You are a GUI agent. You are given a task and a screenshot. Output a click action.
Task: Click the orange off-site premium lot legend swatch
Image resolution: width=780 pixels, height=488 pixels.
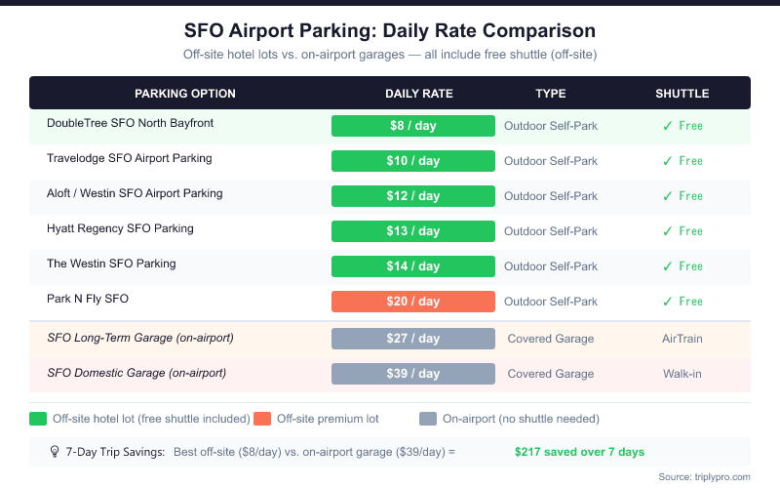(261, 419)
